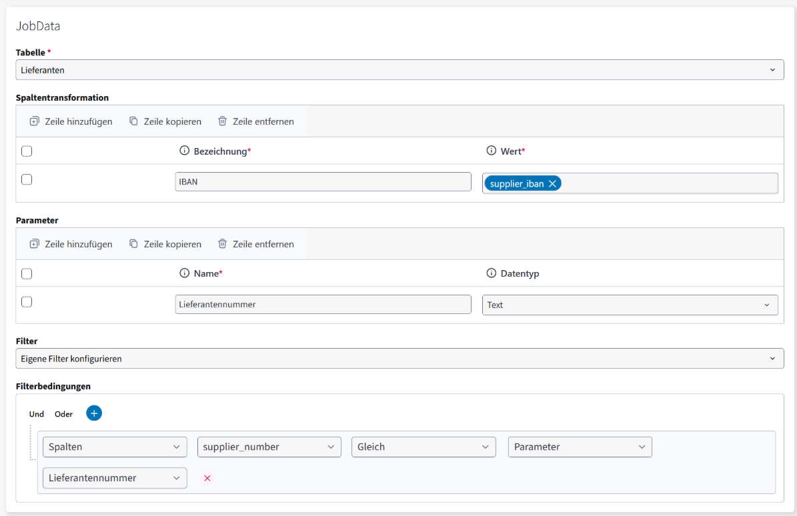
Task: Check the IBAN row checkbox
Action: tap(27, 180)
